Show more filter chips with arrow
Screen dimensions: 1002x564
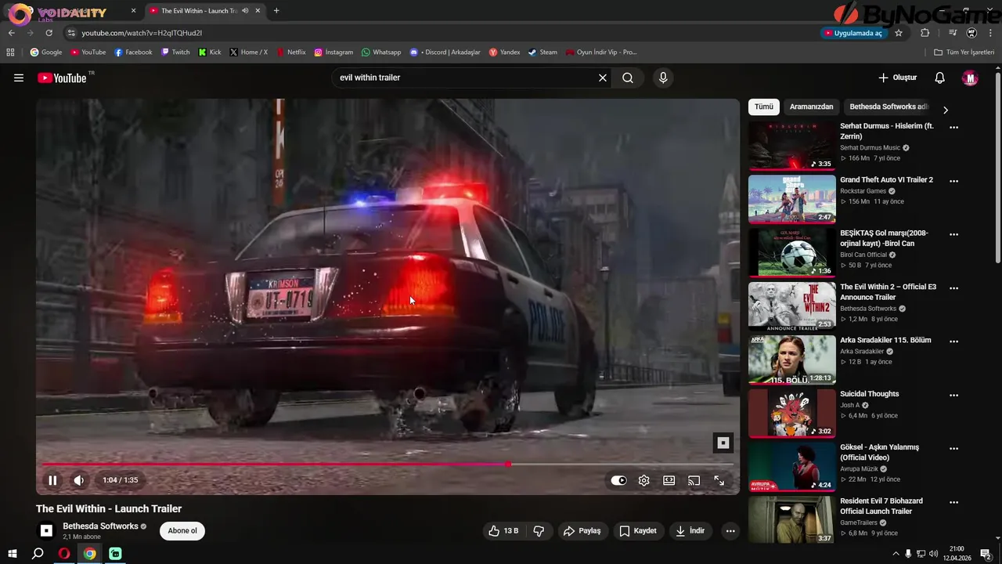tap(946, 110)
